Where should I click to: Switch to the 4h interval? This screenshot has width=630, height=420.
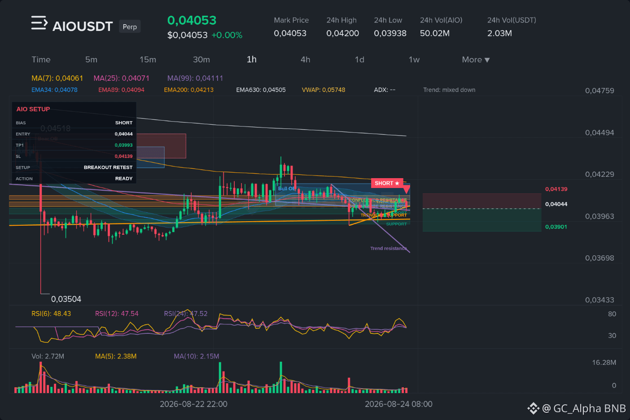click(x=306, y=60)
